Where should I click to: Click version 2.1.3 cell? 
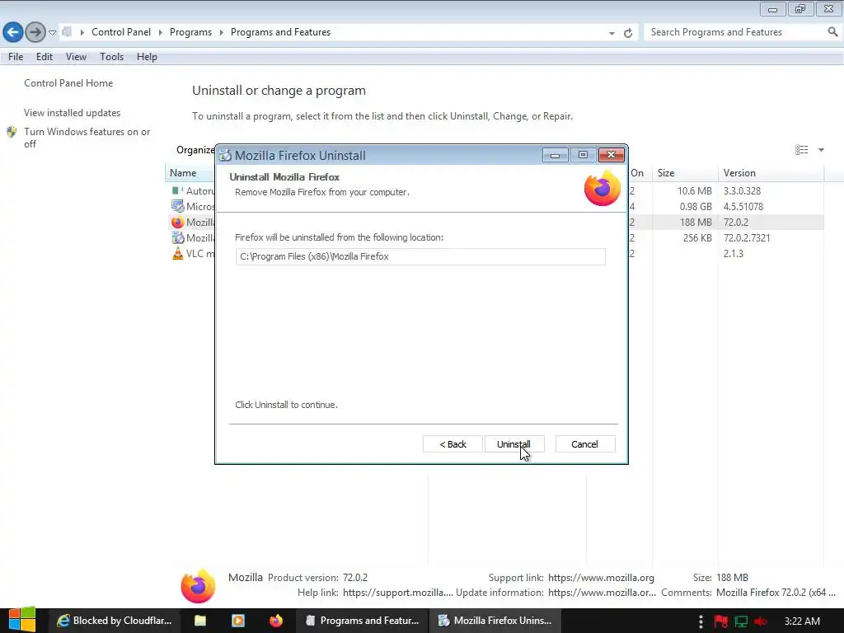733,253
